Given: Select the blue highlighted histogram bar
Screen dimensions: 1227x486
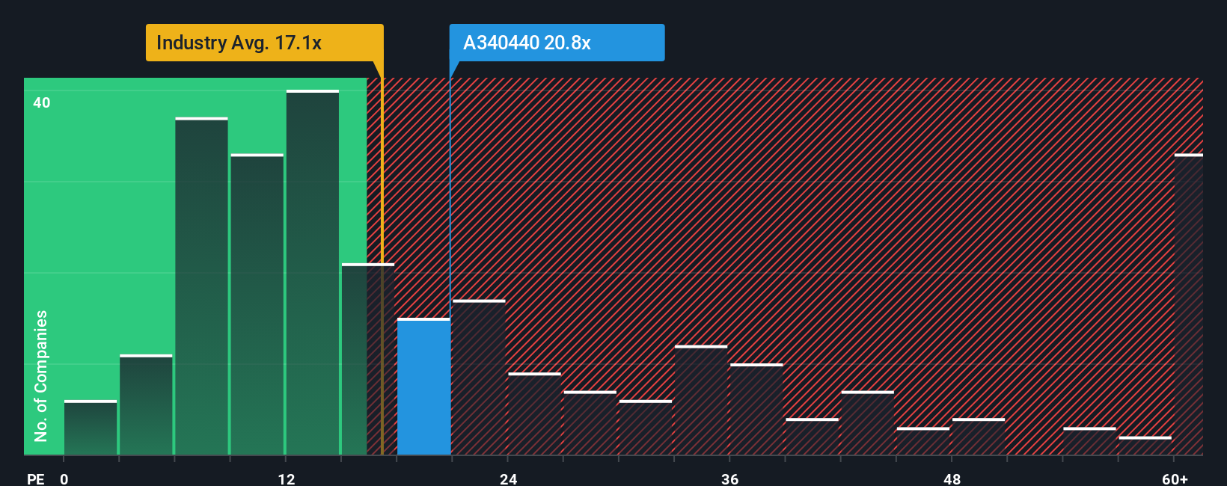Looking at the screenshot, I should click(424, 387).
